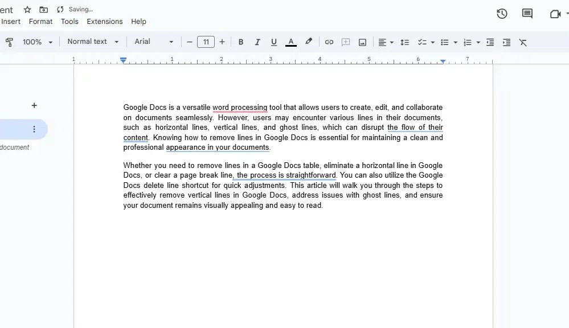Screen dimensions: 569x328
Task: Open the Extensions menu
Action: (104, 22)
